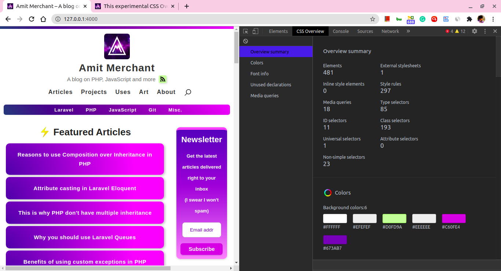Close the DevTools panel
501x271 pixels.
[495, 31]
